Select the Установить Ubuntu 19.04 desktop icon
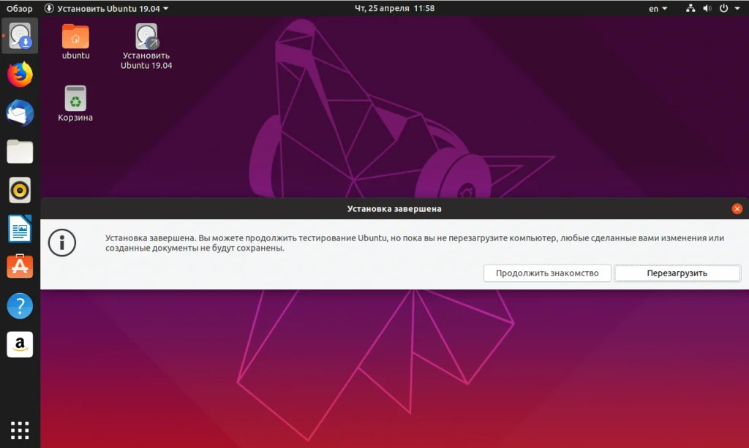The height and width of the screenshot is (448, 749). pos(146,47)
